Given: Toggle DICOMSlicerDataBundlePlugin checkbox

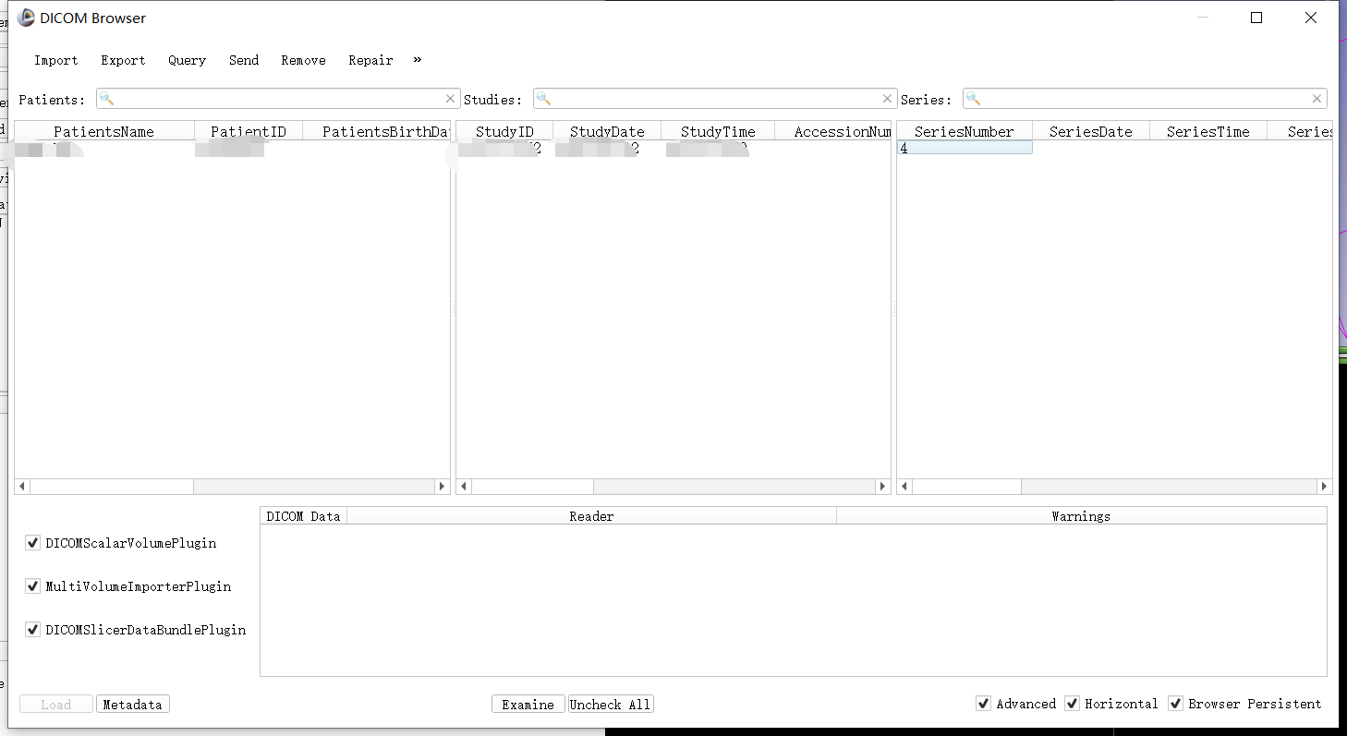Looking at the screenshot, I should tap(33, 630).
